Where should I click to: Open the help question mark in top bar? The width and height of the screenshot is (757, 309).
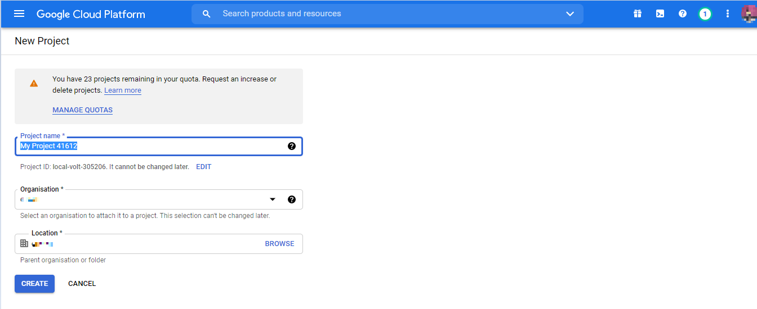pyautogui.click(x=683, y=13)
